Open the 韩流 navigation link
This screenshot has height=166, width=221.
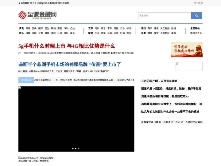pos(129,28)
